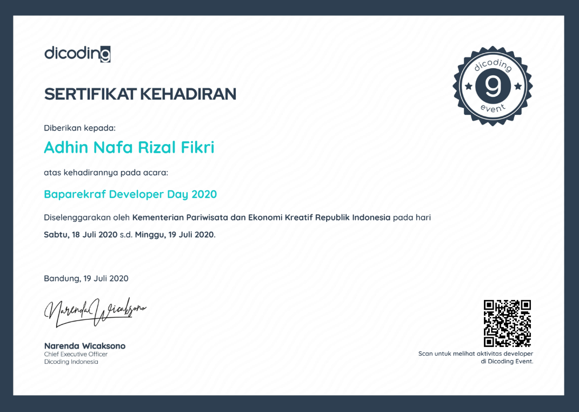Image resolution: width=579 pixels, height=412 pixels.
Task: Click the Dicoding Indonesia text under the signer
Action: (x=71, y=362)
